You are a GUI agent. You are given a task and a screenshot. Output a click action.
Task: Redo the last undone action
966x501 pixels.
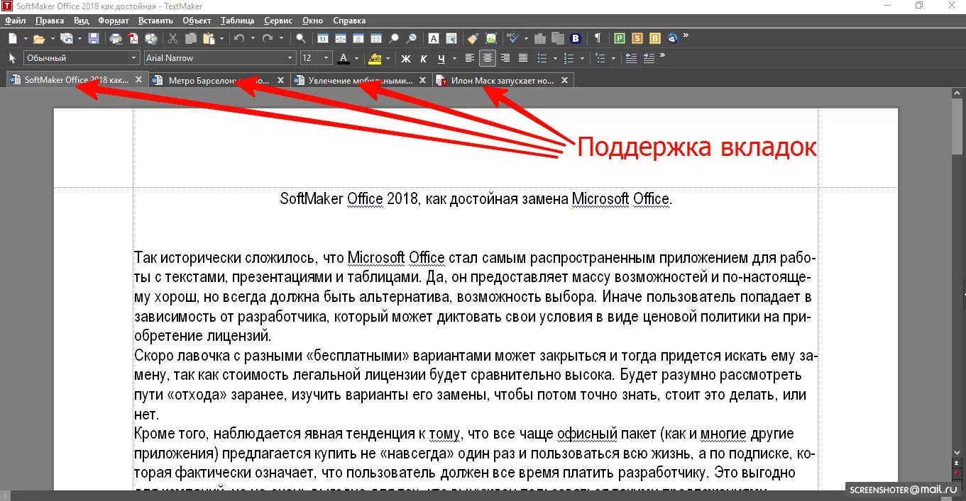pyautogui.click(x=268, y=38)
